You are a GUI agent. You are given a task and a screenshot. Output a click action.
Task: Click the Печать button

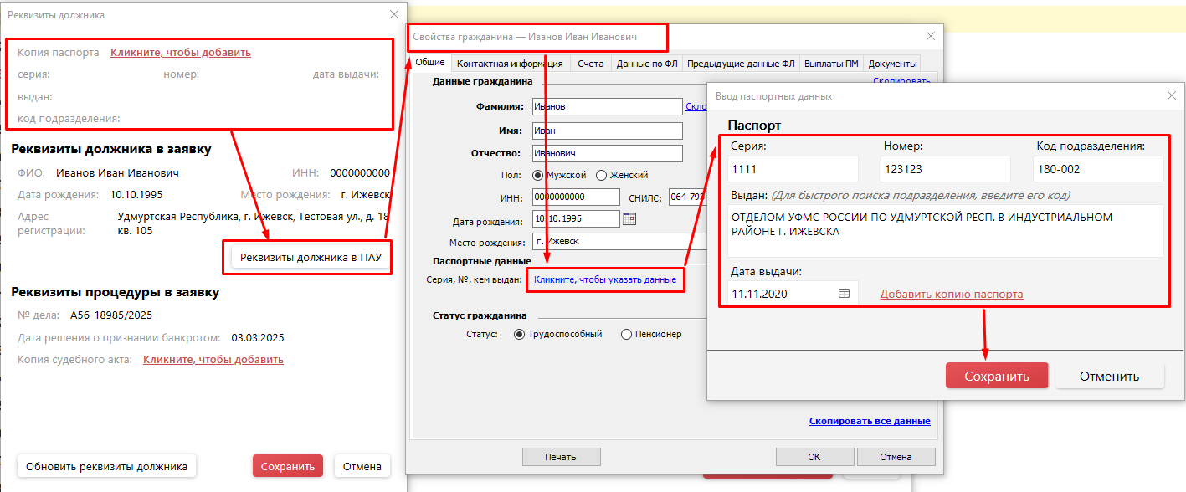point(561,457)
